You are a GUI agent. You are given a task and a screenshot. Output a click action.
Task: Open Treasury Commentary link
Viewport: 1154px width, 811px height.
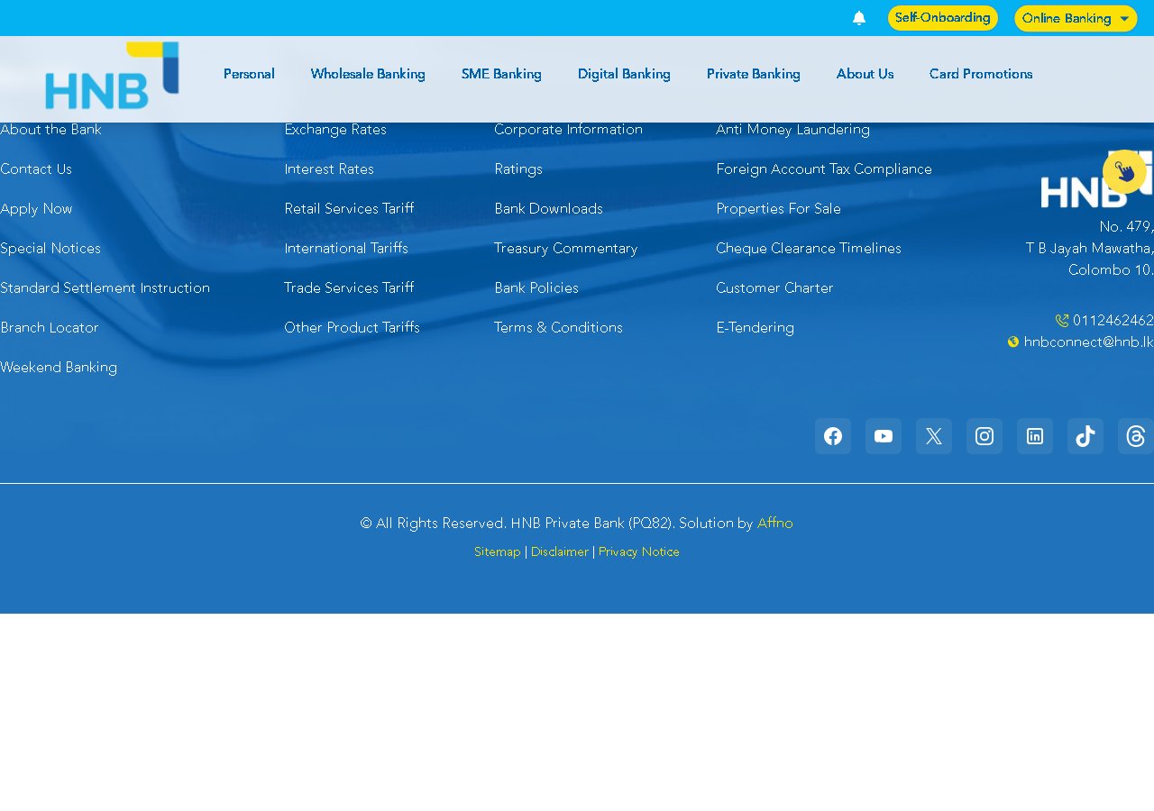[565, 249]
